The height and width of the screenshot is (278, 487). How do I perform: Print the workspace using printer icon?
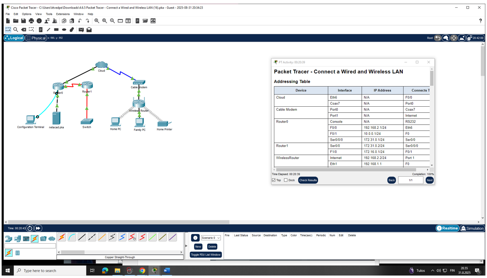click(x=31, y=21)
